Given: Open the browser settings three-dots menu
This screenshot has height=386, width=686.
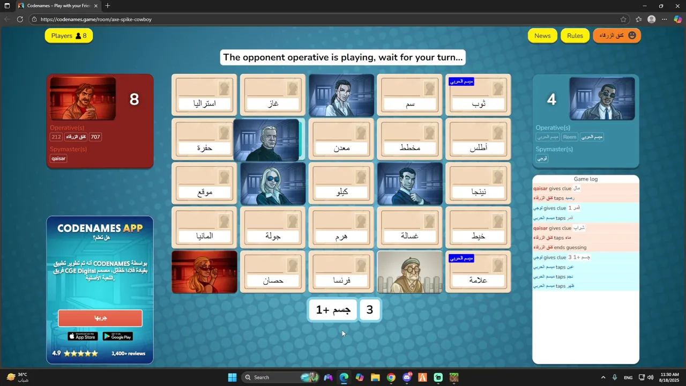Looking at the screenshot, I should (x=665, y=19).
